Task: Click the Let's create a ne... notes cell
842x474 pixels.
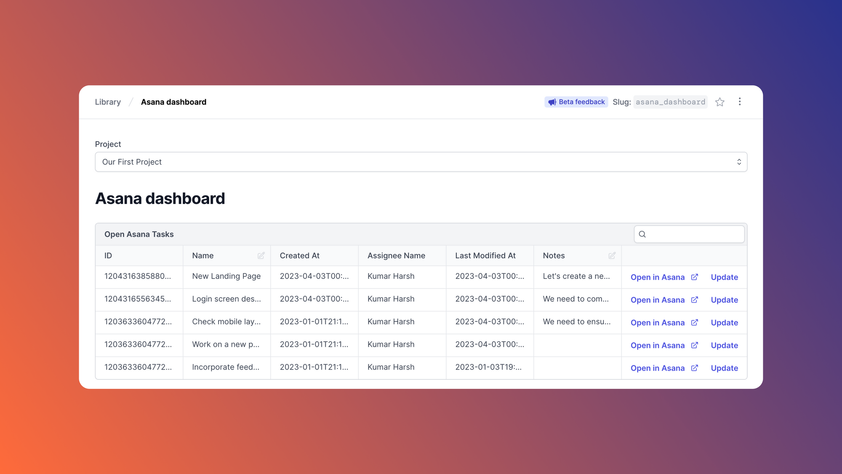Action: click(x=577, y=276)
